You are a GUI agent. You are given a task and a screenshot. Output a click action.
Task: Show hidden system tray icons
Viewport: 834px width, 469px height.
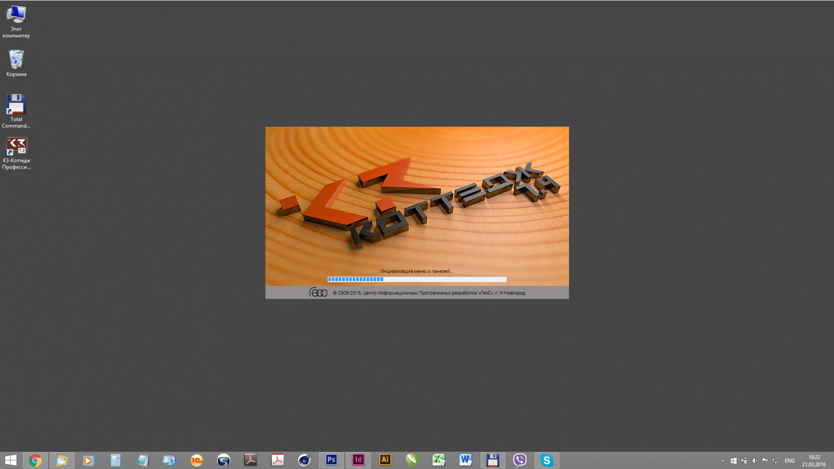(x=723, y=461)
